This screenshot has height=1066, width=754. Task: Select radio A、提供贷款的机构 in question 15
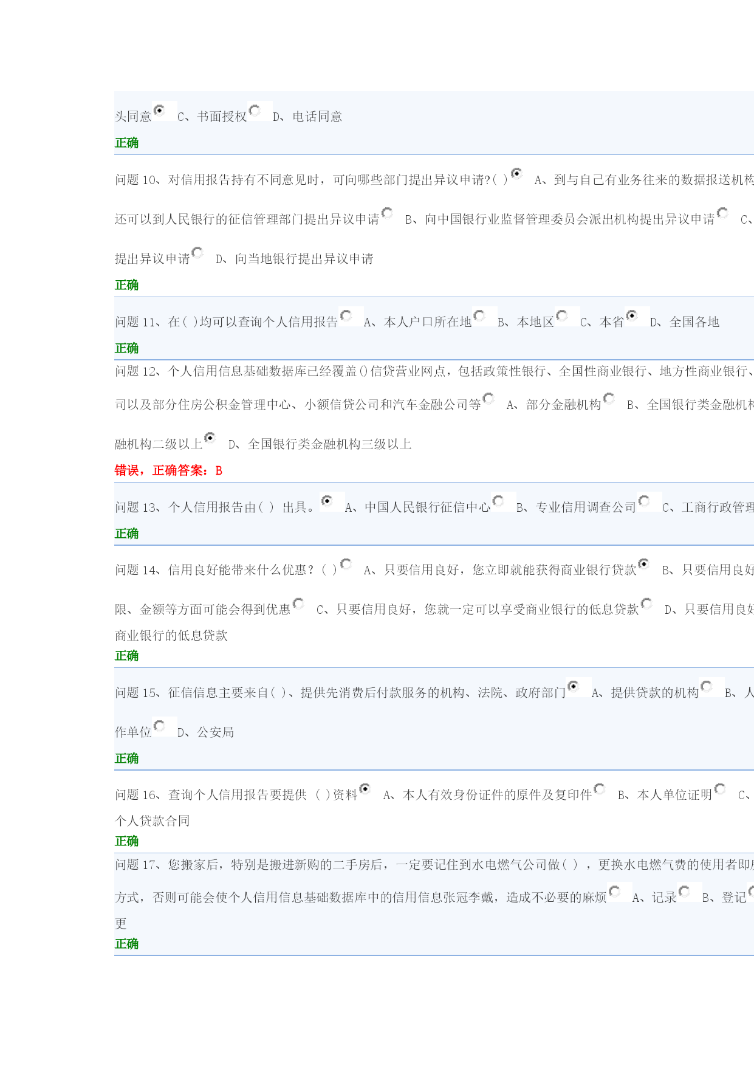click(x=574, y=686)
